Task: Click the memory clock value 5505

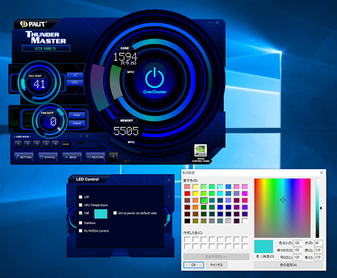Action: click(126, 131)
